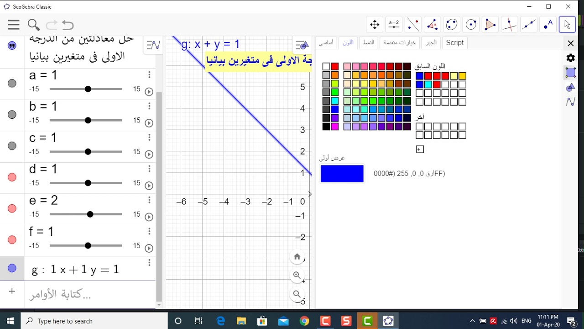Switch to the Script tab
584x329 pixels.
[x=454, y=42]
